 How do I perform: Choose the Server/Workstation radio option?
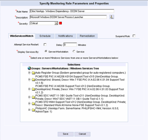pyautogui.click(x=46, y=51)
